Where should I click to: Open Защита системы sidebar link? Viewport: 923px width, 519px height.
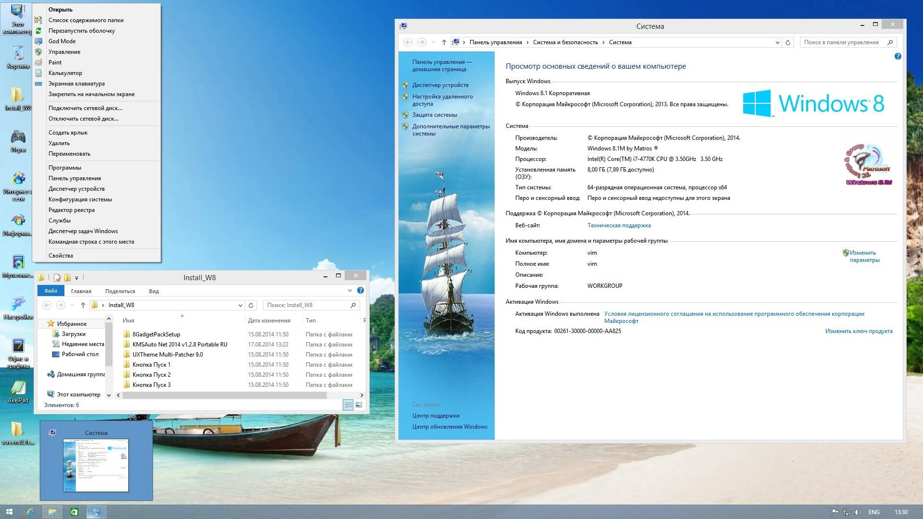point(435,115)
